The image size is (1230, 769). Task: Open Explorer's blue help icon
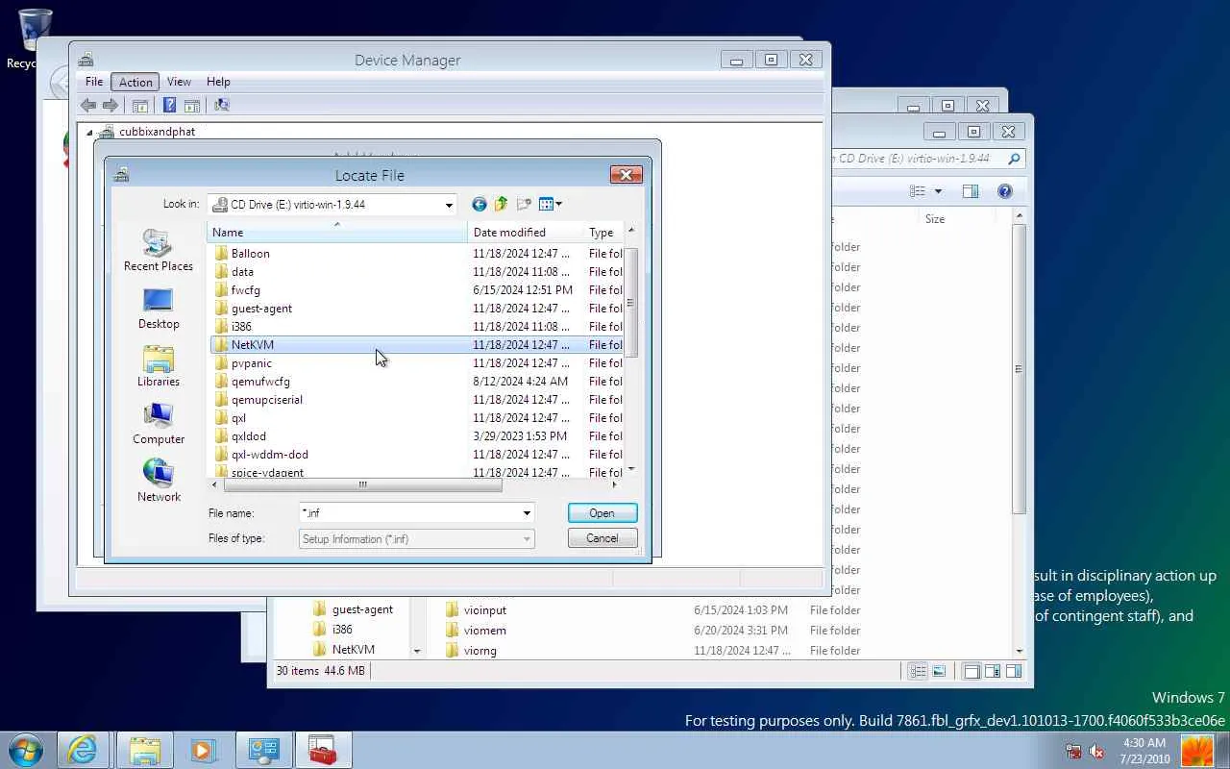coord(1005,191)
